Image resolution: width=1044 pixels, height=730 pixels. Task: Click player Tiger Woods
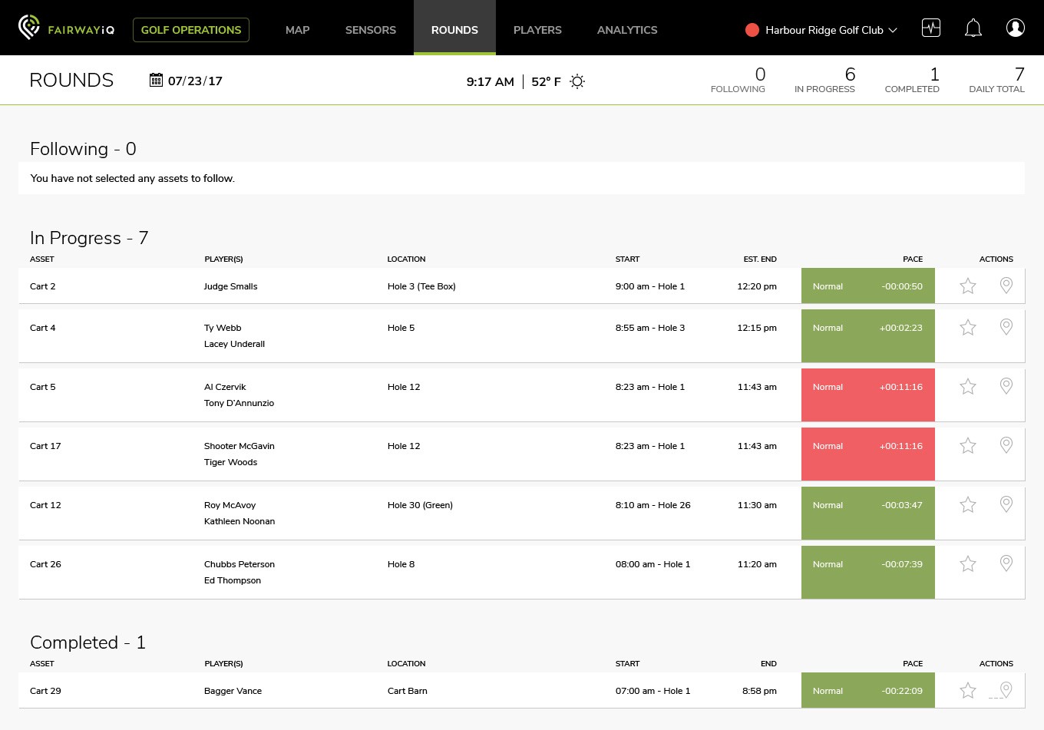pyautogui.click(x=230, y=462)
